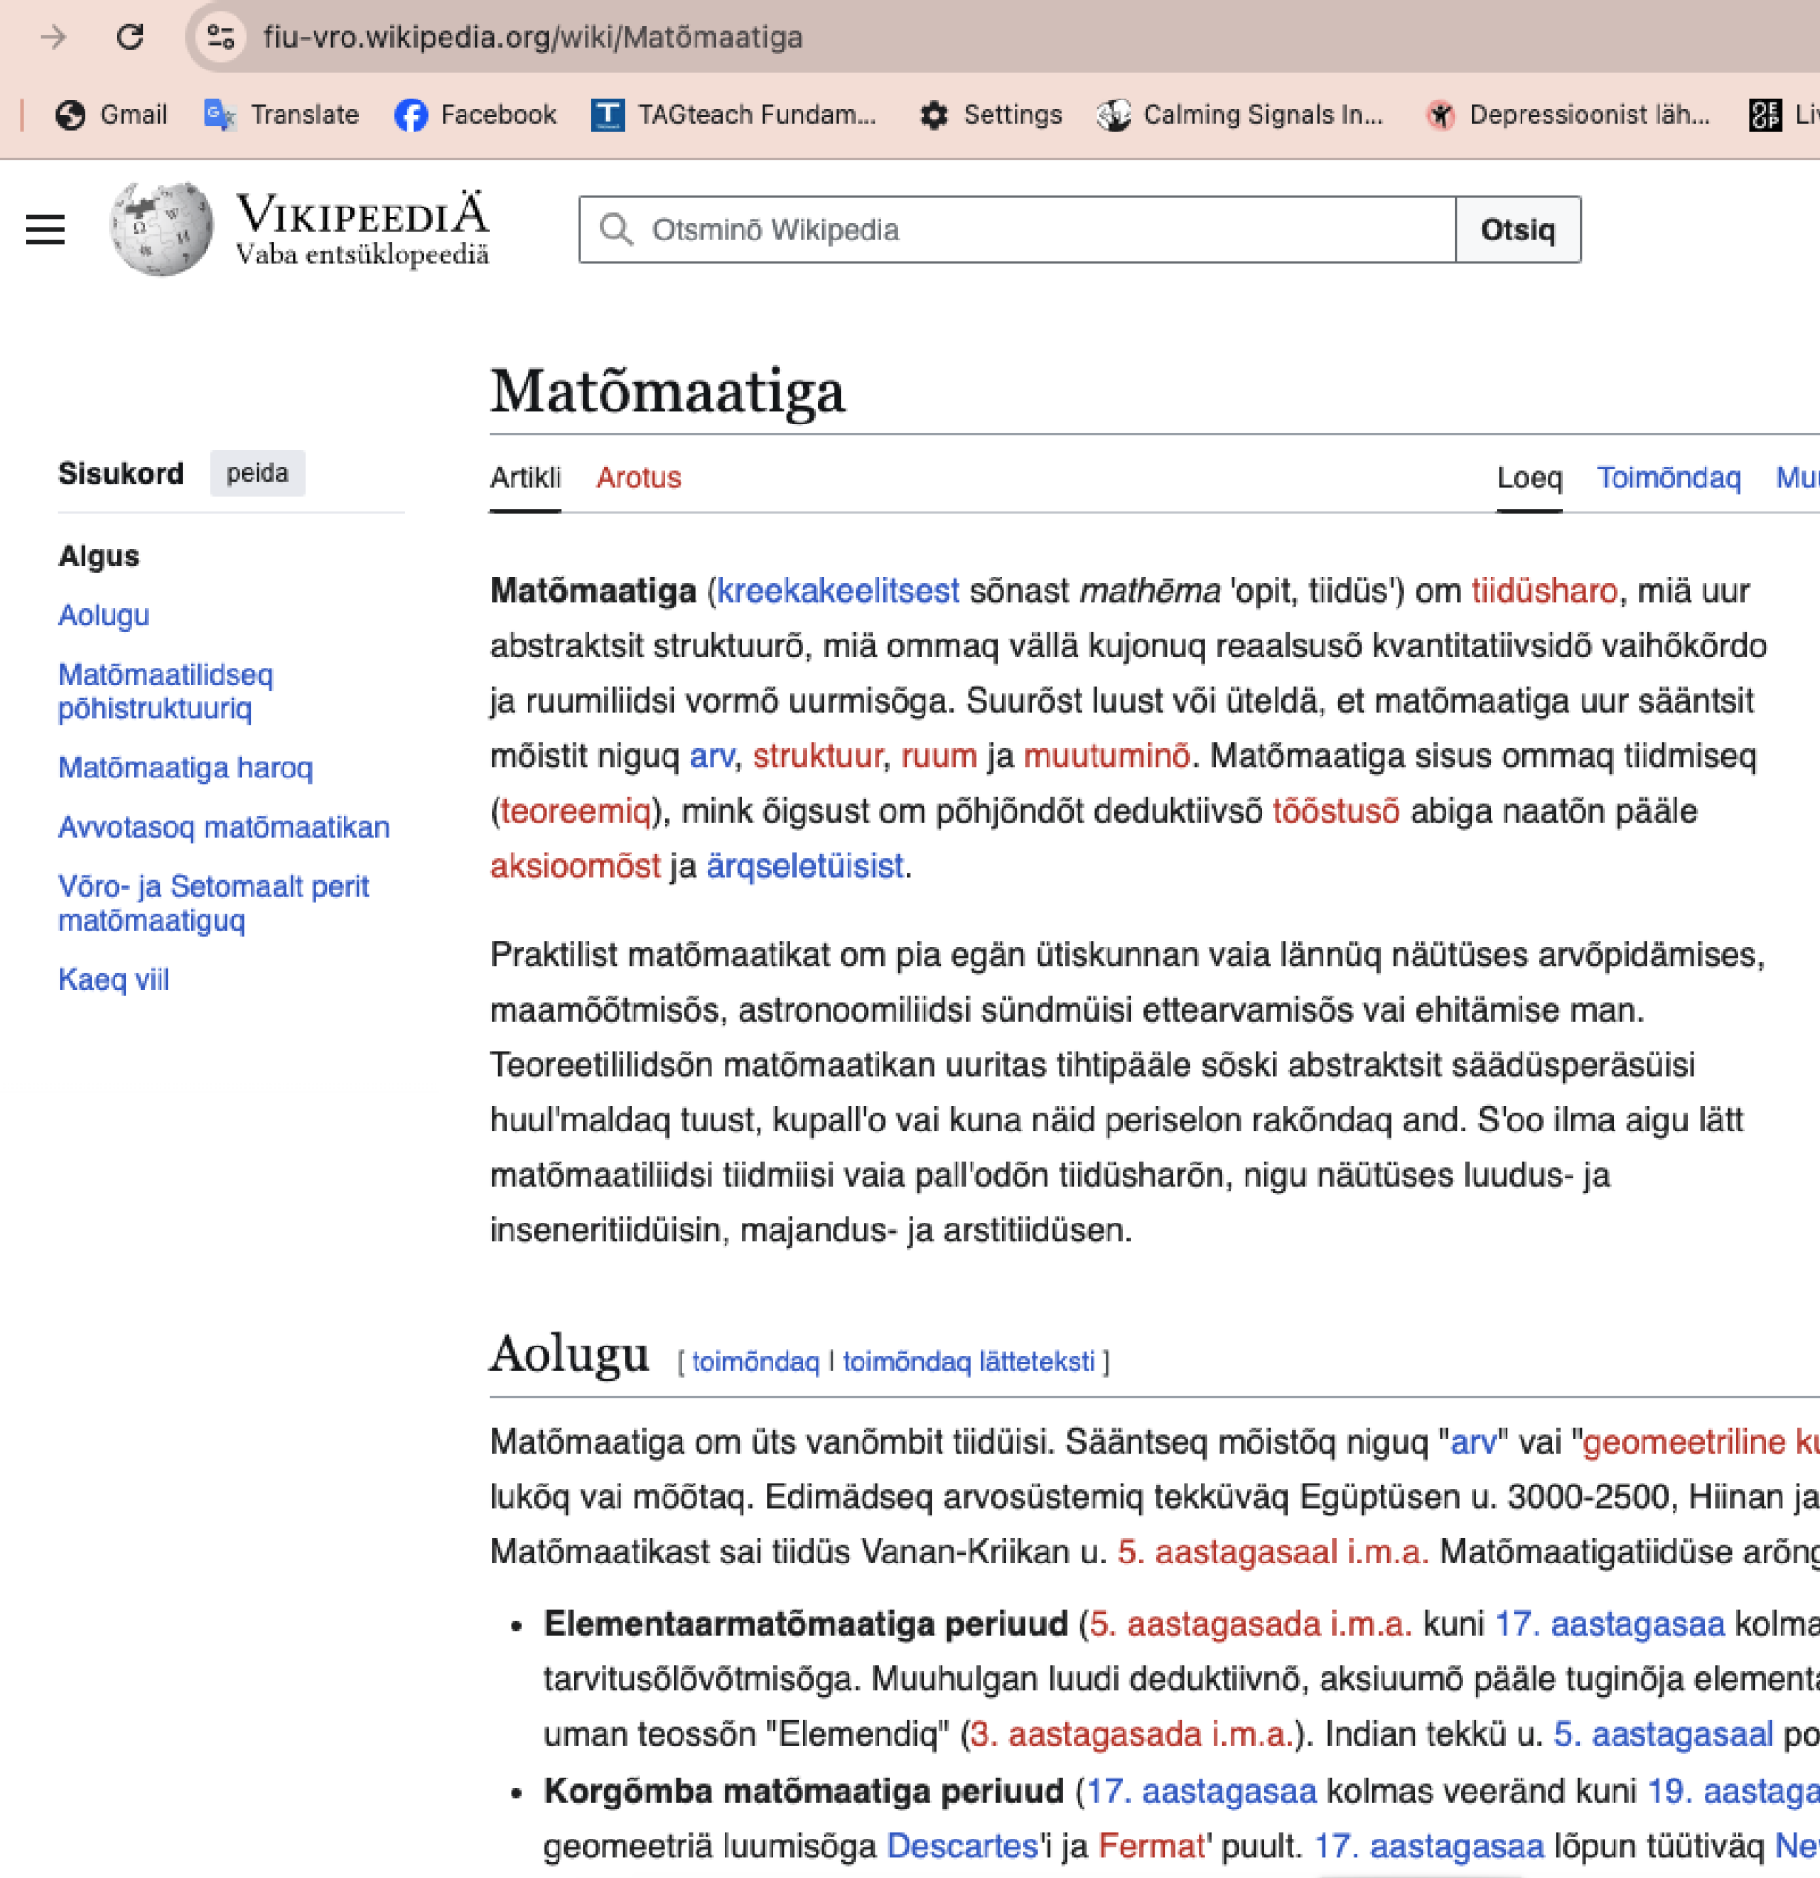This screenshot has height=1878, width=1820.
Task: Open the Translate bookmark
Action: tap(282, 115)
